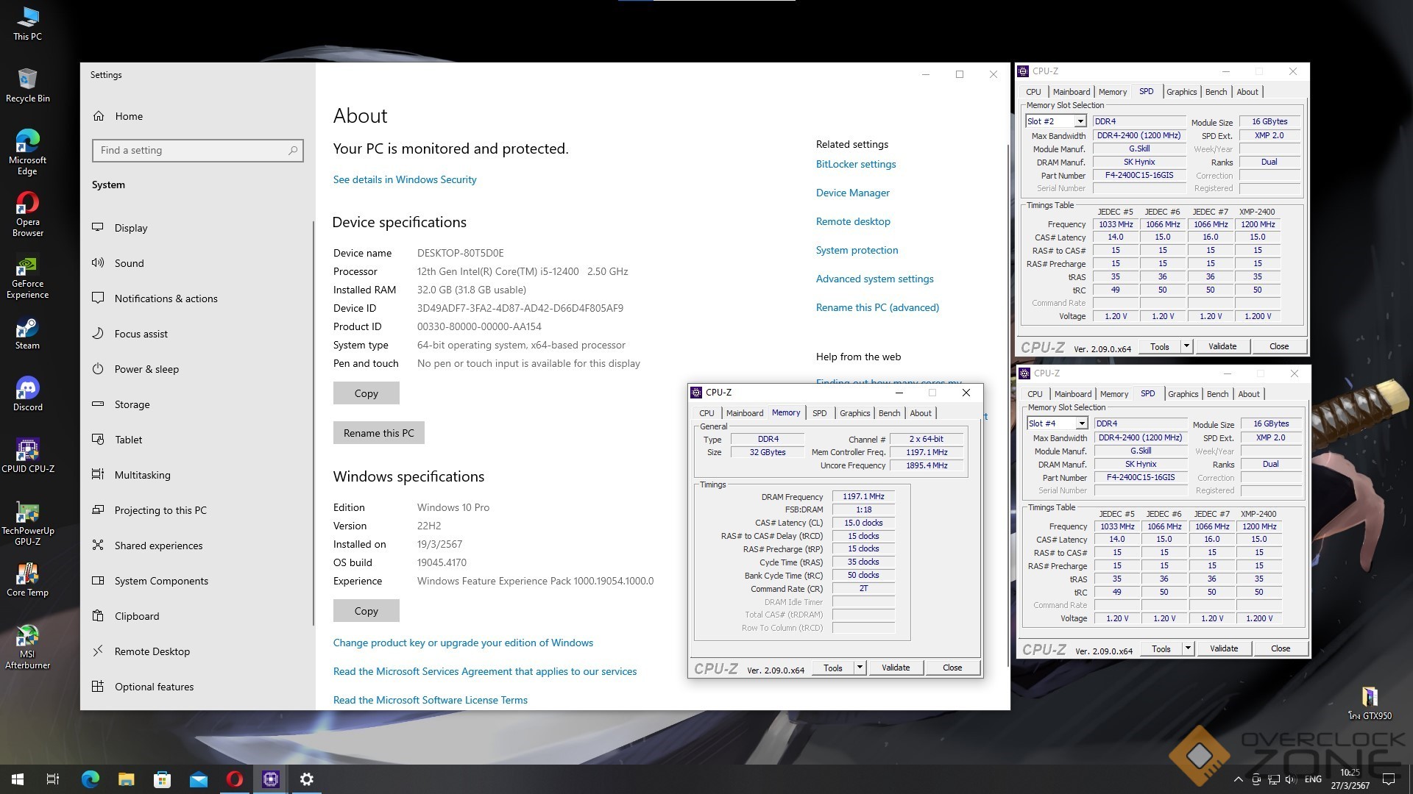The image size is (1413, 794).
Task: Select the Mainboard tab in the Slot #4 window
Action: pos(1072,394)
